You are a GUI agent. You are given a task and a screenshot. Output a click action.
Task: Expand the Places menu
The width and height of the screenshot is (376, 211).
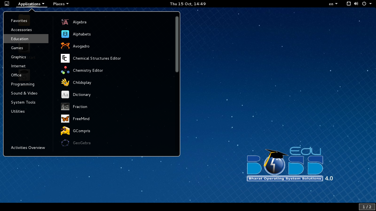61,4
